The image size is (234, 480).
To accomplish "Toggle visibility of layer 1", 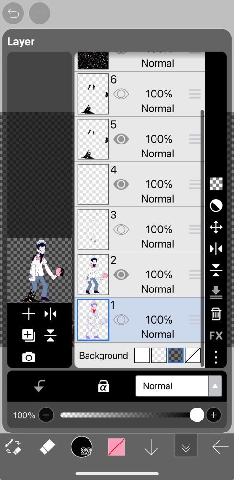I will [121, 320].
